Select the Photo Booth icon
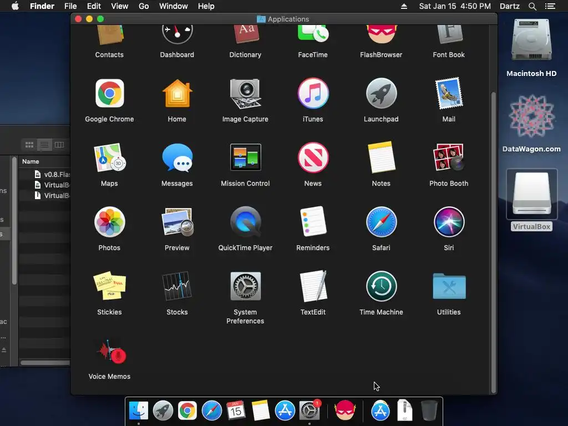The width and height of the screenshot is (568, 426). coord(449,158)
